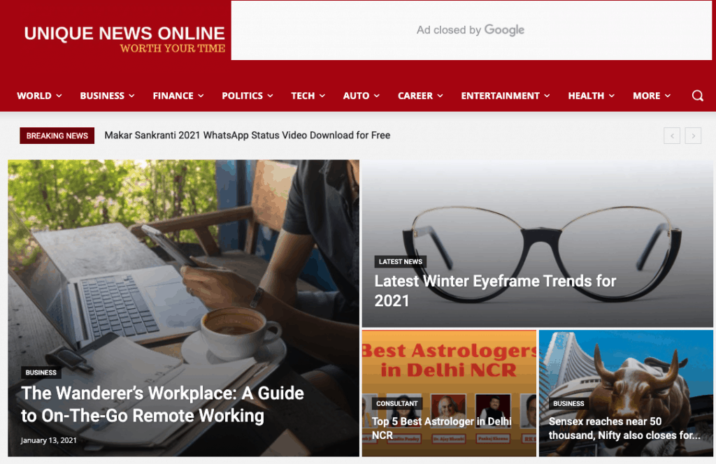
Task: Open Makar Sankranti 2021 WhatsApp Status headline
Action: pos(247,136)
